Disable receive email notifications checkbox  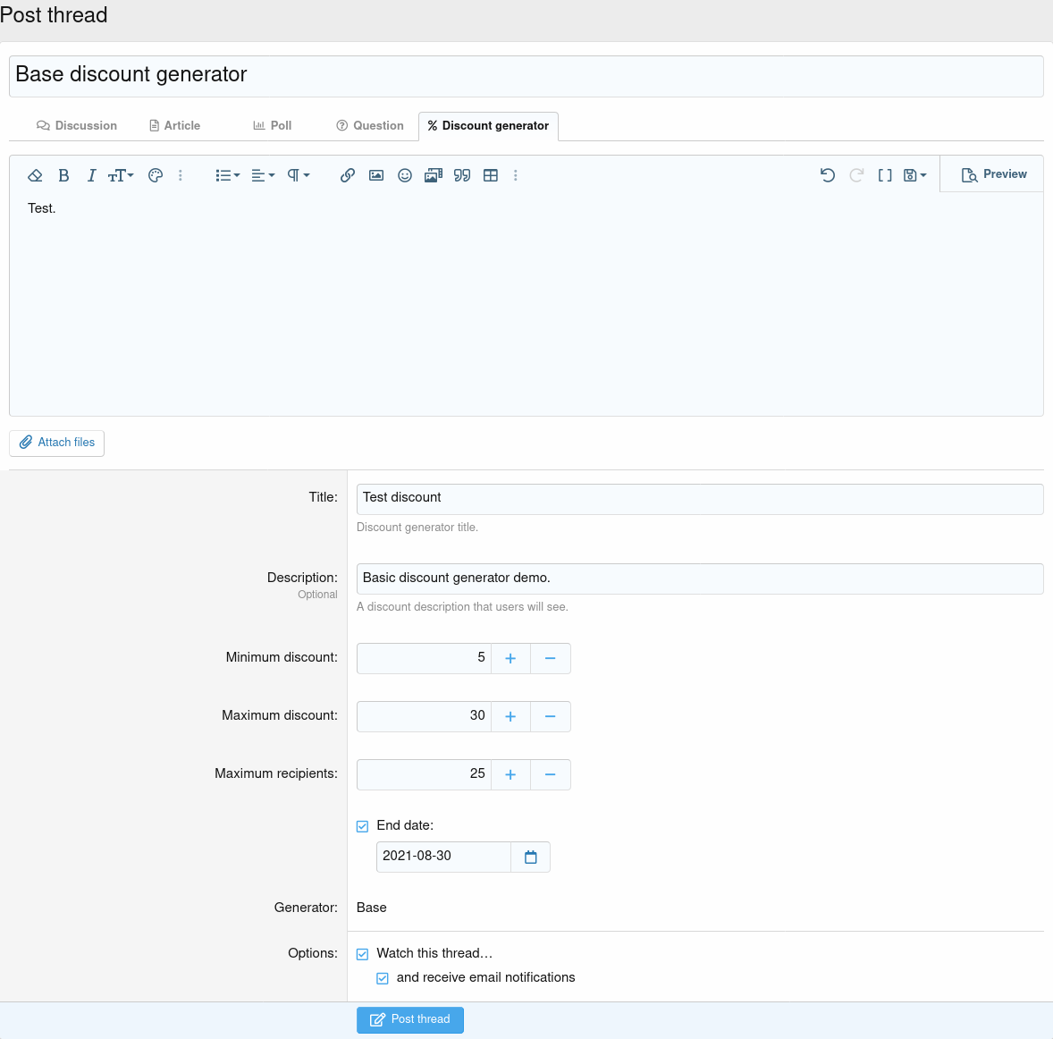tap(383, 978)
